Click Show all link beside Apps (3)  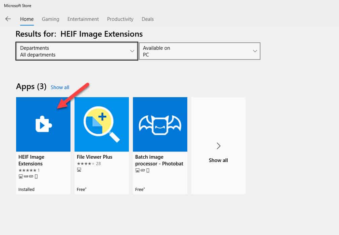click(x=60, y=87)
